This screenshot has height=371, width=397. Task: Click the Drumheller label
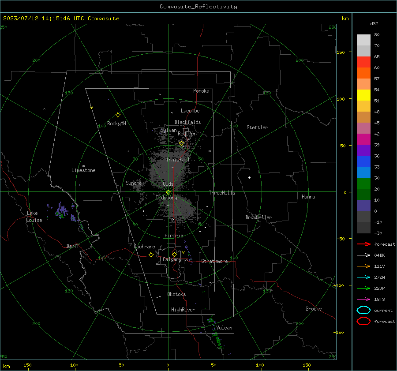click(x=258, y=217)
